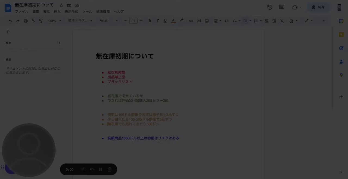Select the paint format roller tool
Image resolution: width=348 pixels, height=179 pixels.
pos(41,21)
